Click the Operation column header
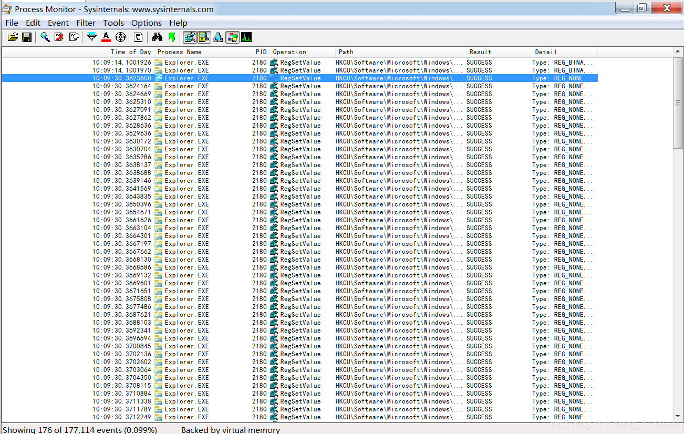Screen dimensions: 684x434 click(303, 52)
